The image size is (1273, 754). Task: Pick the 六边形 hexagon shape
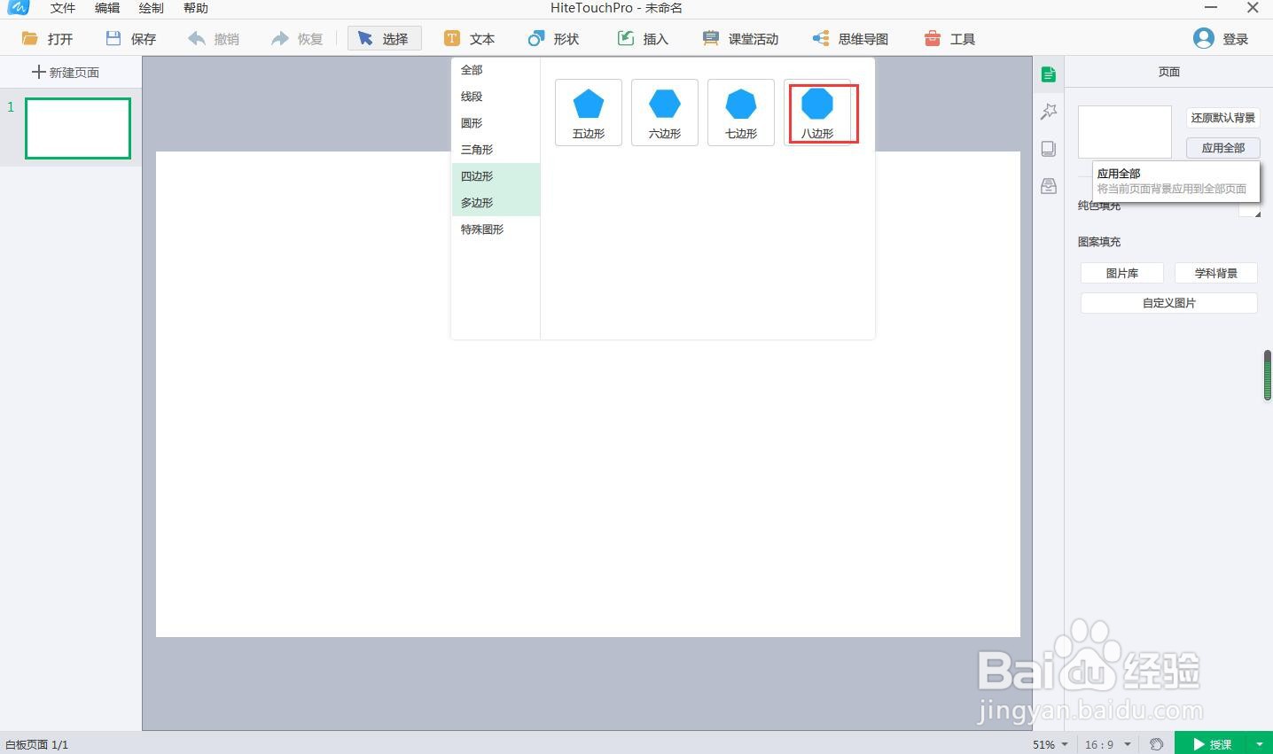click(665, 113)
